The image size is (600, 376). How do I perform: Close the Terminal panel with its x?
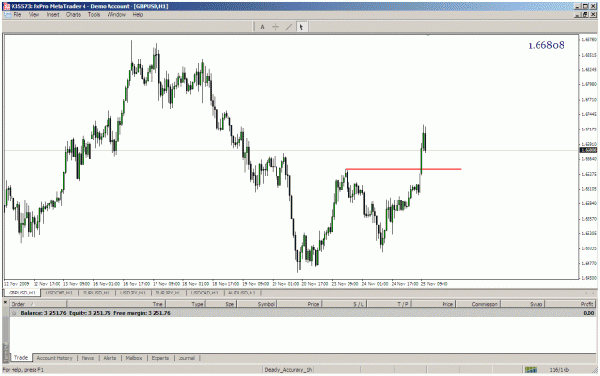pos(6,302)
